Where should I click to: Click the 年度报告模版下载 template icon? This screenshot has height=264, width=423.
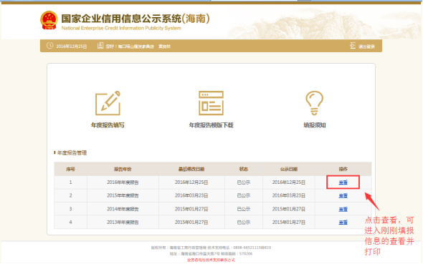tap(211, 103)
